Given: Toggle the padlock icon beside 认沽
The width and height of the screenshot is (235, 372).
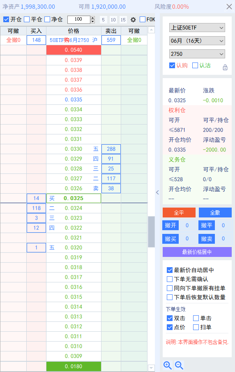Looking at the screenshot, I should [x=225, y=67].
